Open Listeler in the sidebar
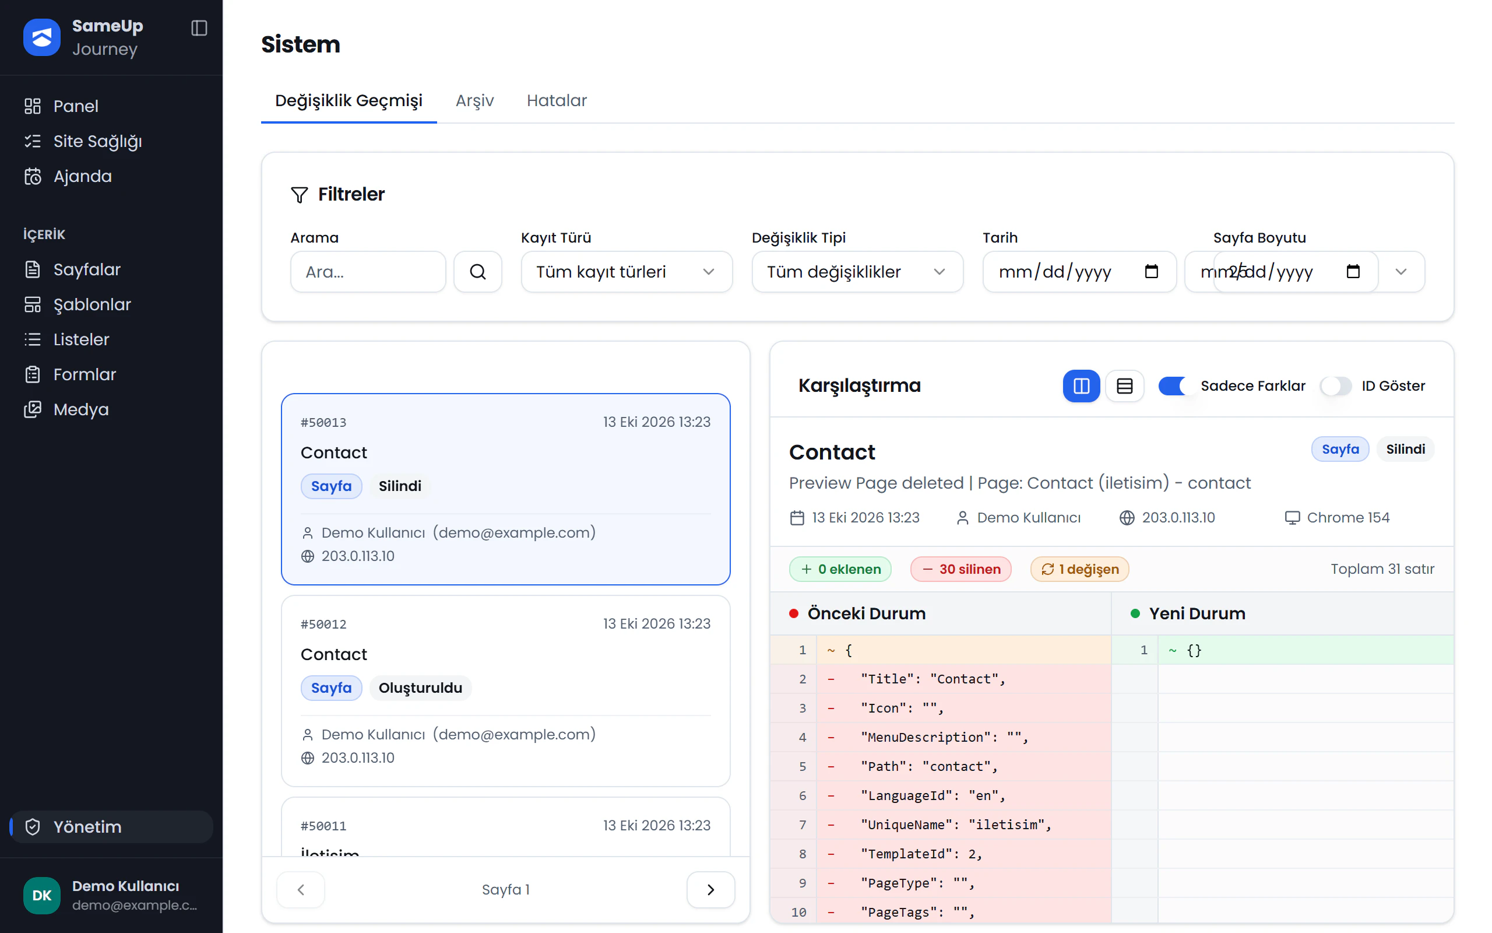 coord(111,339)
